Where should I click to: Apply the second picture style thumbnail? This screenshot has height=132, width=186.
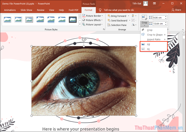(18, 20)
